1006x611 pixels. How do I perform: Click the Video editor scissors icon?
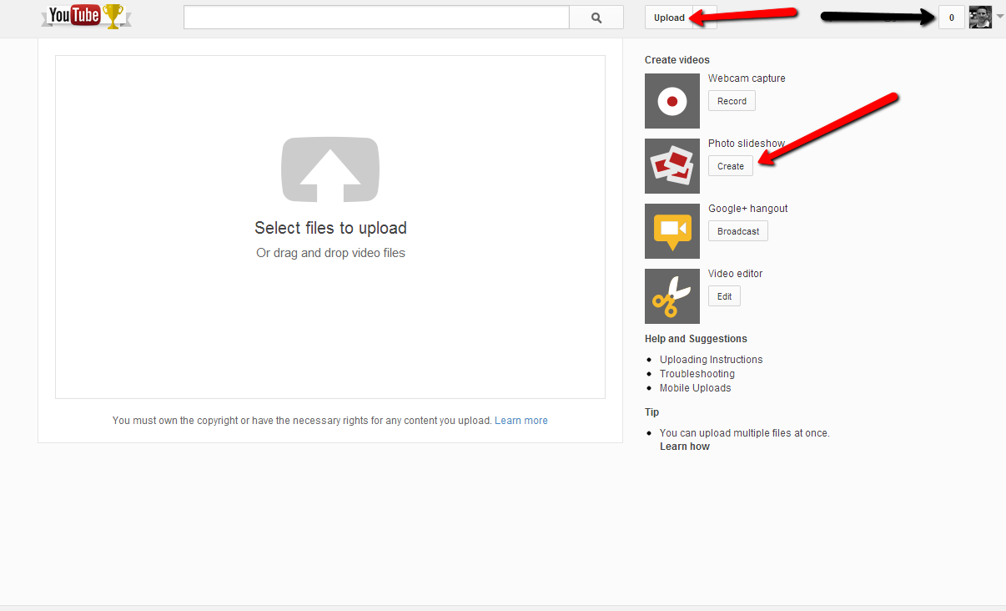coord(672,296)
